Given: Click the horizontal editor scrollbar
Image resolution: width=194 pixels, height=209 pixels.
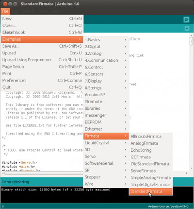Looking at the screenshot, I should tap(44, 173).
